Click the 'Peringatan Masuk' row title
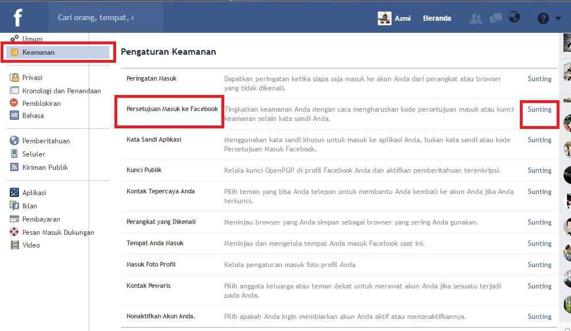571x331 pixels. pyautogui.click(x=151, y=78)
